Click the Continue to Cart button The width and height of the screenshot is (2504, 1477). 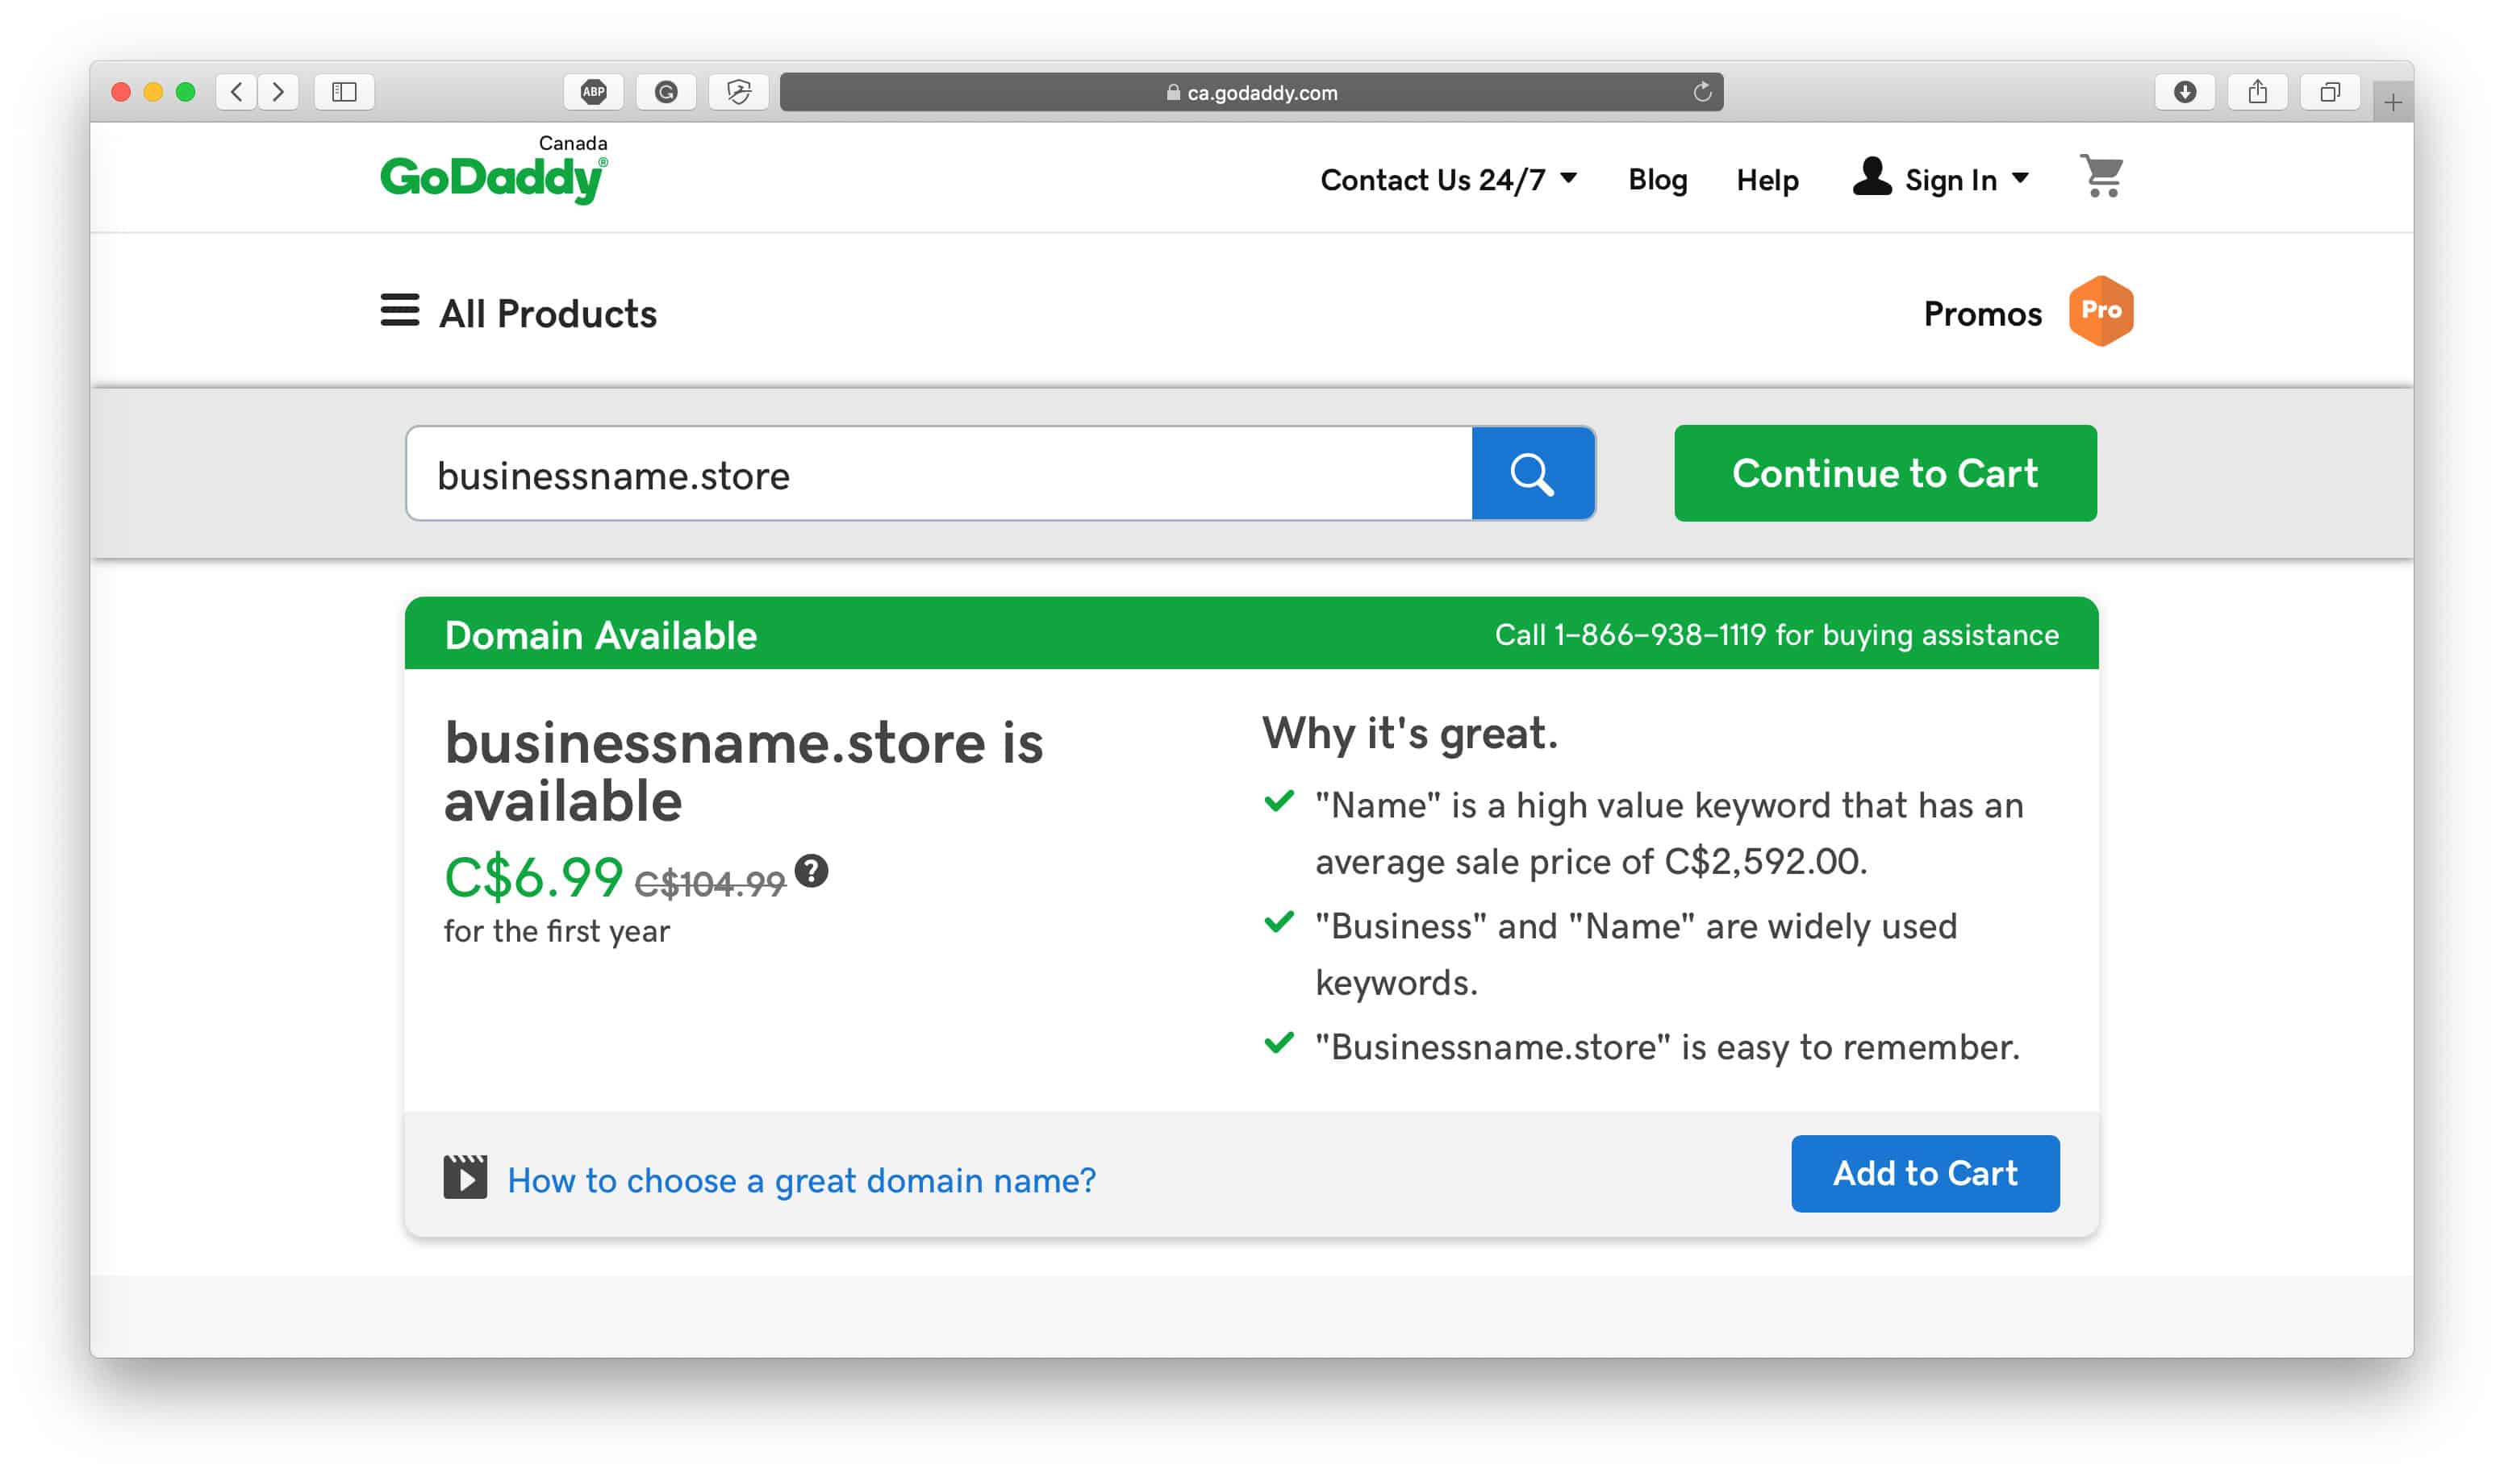click(1884, 474)
